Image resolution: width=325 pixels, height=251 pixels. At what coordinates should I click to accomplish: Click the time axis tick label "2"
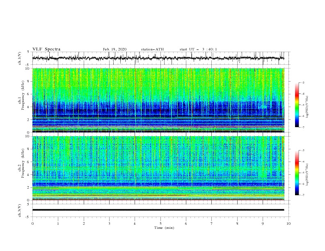pyautogui.click(x=84, y=224)
